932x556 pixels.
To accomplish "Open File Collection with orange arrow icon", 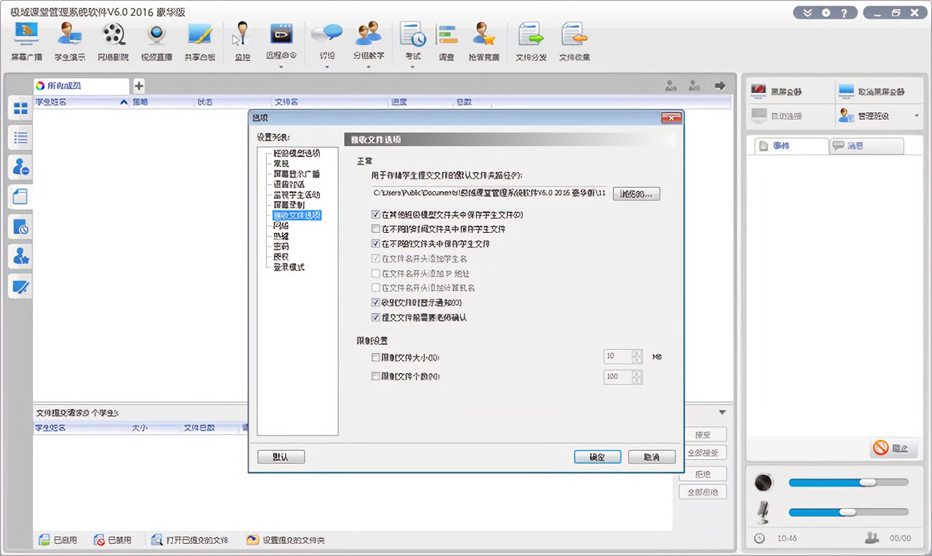I will 574,42.
